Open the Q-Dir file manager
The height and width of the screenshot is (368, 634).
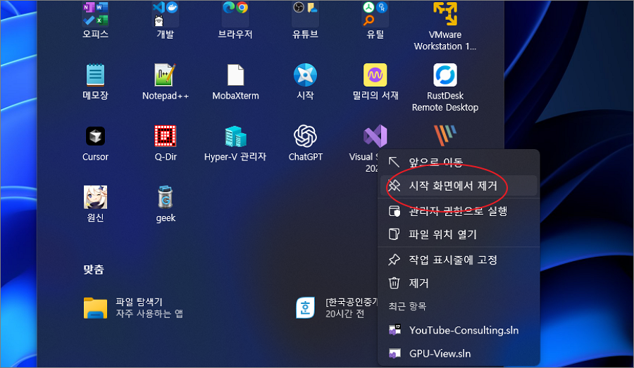click(x=166, y=143)
